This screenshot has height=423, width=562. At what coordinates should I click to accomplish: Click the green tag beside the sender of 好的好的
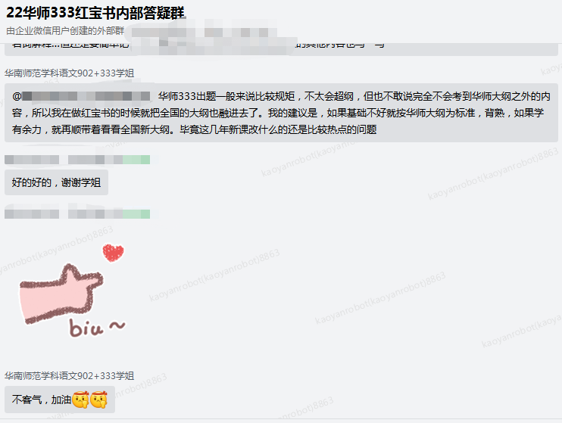pos(136,160)
